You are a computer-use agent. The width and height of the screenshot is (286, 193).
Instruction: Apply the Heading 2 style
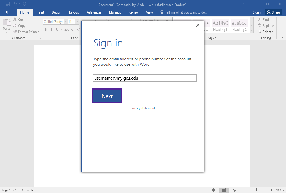click(239, 25)
